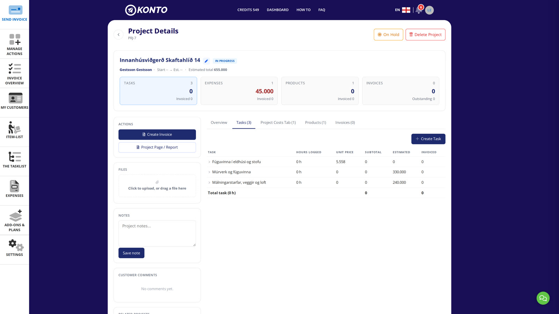
Task: Click the Delete Project button
Action: [x=426, y=35]
